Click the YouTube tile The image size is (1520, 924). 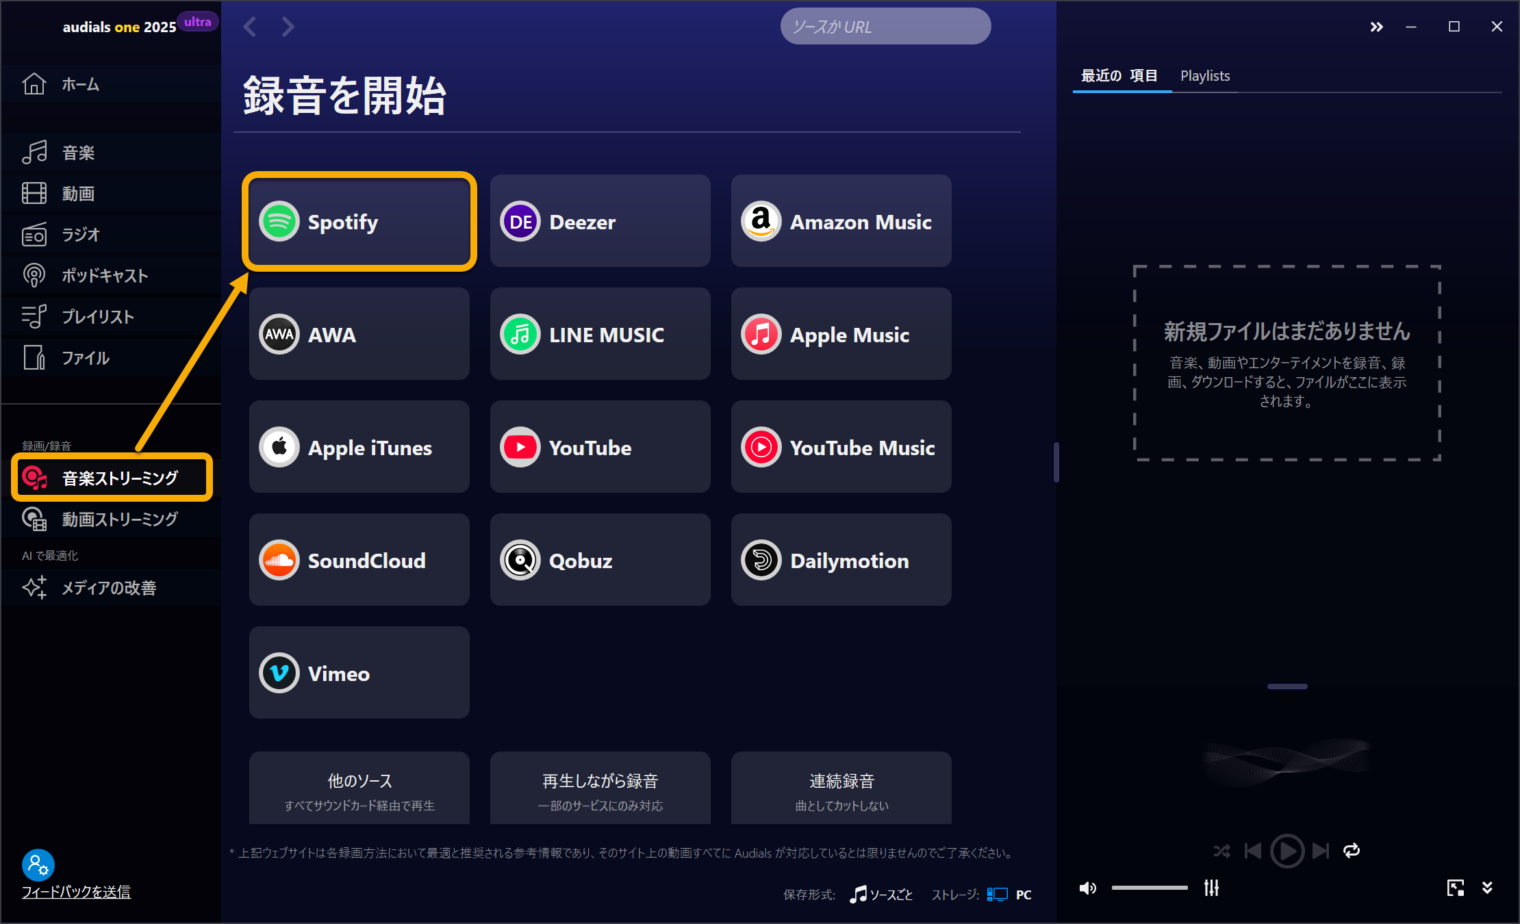point(600,447)
